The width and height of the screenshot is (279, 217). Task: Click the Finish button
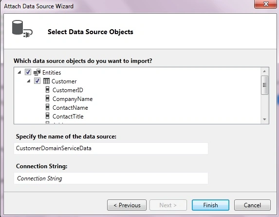click(210, 205)
